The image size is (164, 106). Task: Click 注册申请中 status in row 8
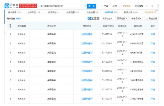point(87,99)
